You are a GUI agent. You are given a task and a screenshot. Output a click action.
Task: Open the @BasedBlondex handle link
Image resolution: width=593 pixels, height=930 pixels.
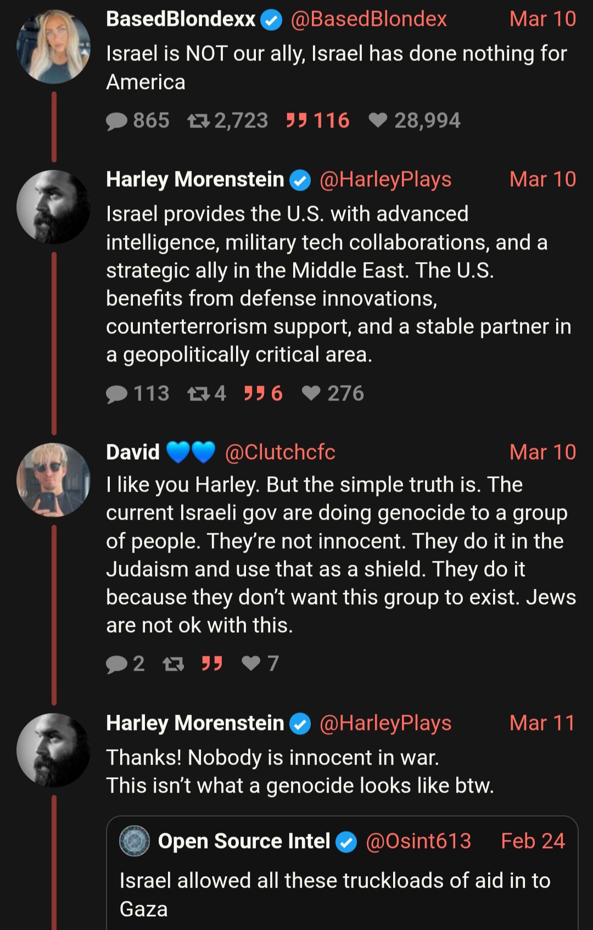tap(368, 19)
